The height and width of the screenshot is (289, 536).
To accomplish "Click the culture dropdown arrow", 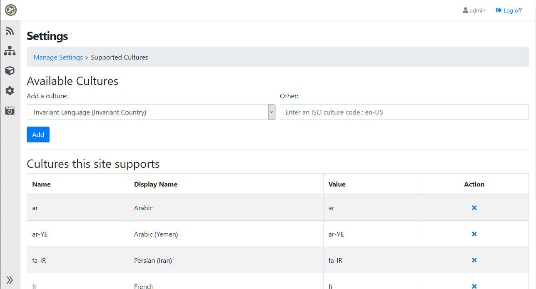I will 271,112.
